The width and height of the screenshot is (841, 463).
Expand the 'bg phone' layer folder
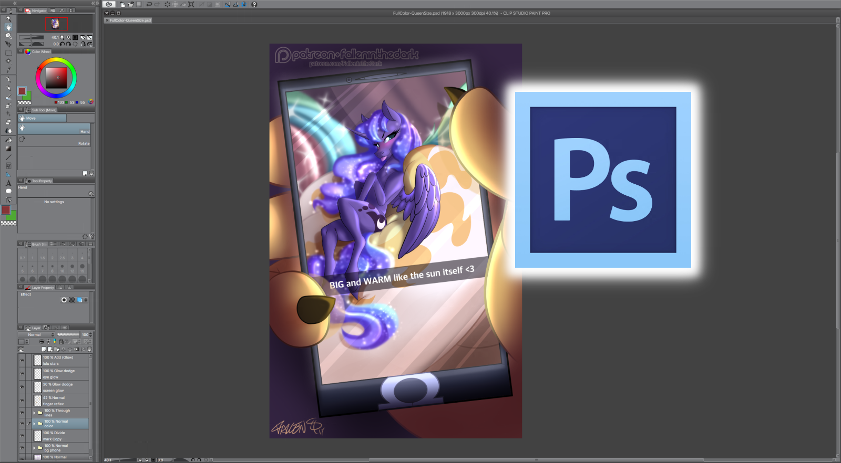(34, 448)
